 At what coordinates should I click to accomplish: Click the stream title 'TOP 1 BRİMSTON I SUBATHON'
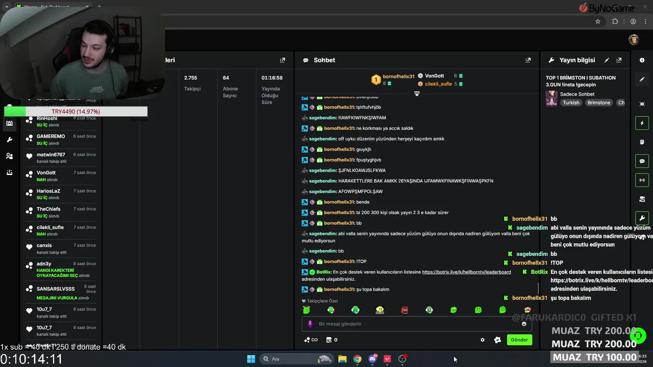pyautogui.click(x=581, y=78)
